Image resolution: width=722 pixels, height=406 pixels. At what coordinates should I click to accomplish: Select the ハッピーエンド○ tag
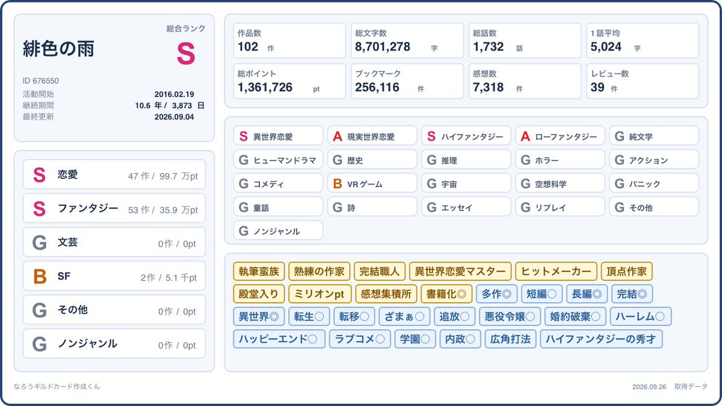coord(279,339)
